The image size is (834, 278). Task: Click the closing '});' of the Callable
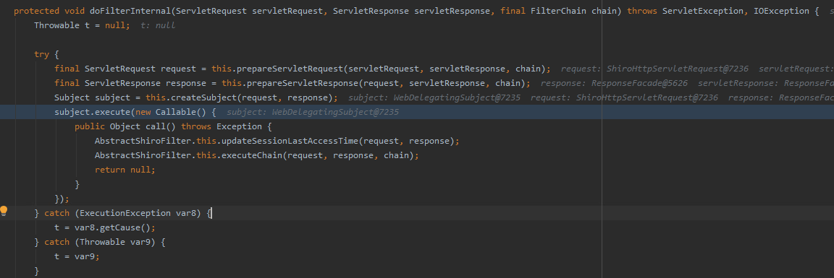point(62,199)
